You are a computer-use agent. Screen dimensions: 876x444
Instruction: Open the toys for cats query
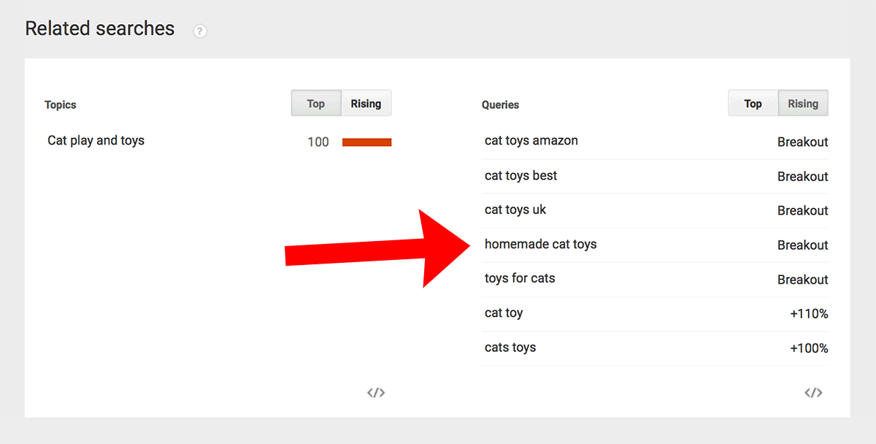[520, 278]
